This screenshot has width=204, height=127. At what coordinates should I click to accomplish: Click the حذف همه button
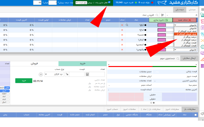[x=188, y=20]
